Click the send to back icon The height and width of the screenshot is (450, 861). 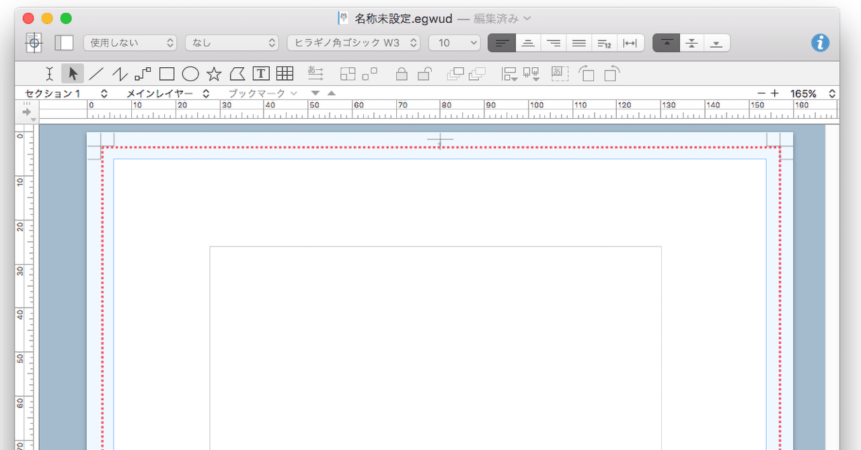[x=478, y=74]
